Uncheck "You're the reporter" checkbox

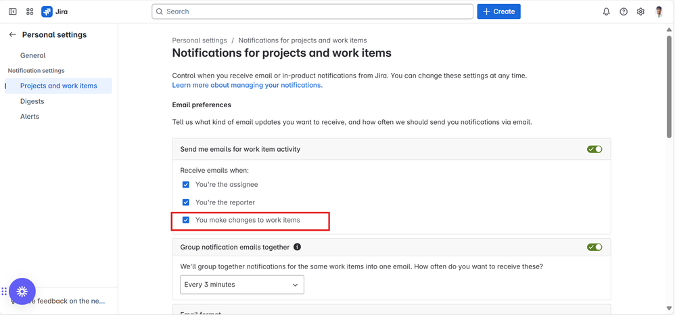point(186,202)
